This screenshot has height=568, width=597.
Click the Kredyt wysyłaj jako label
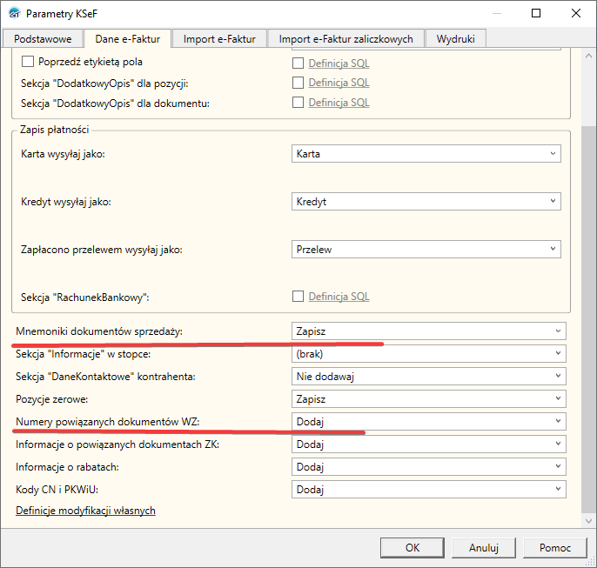(66, 202)
